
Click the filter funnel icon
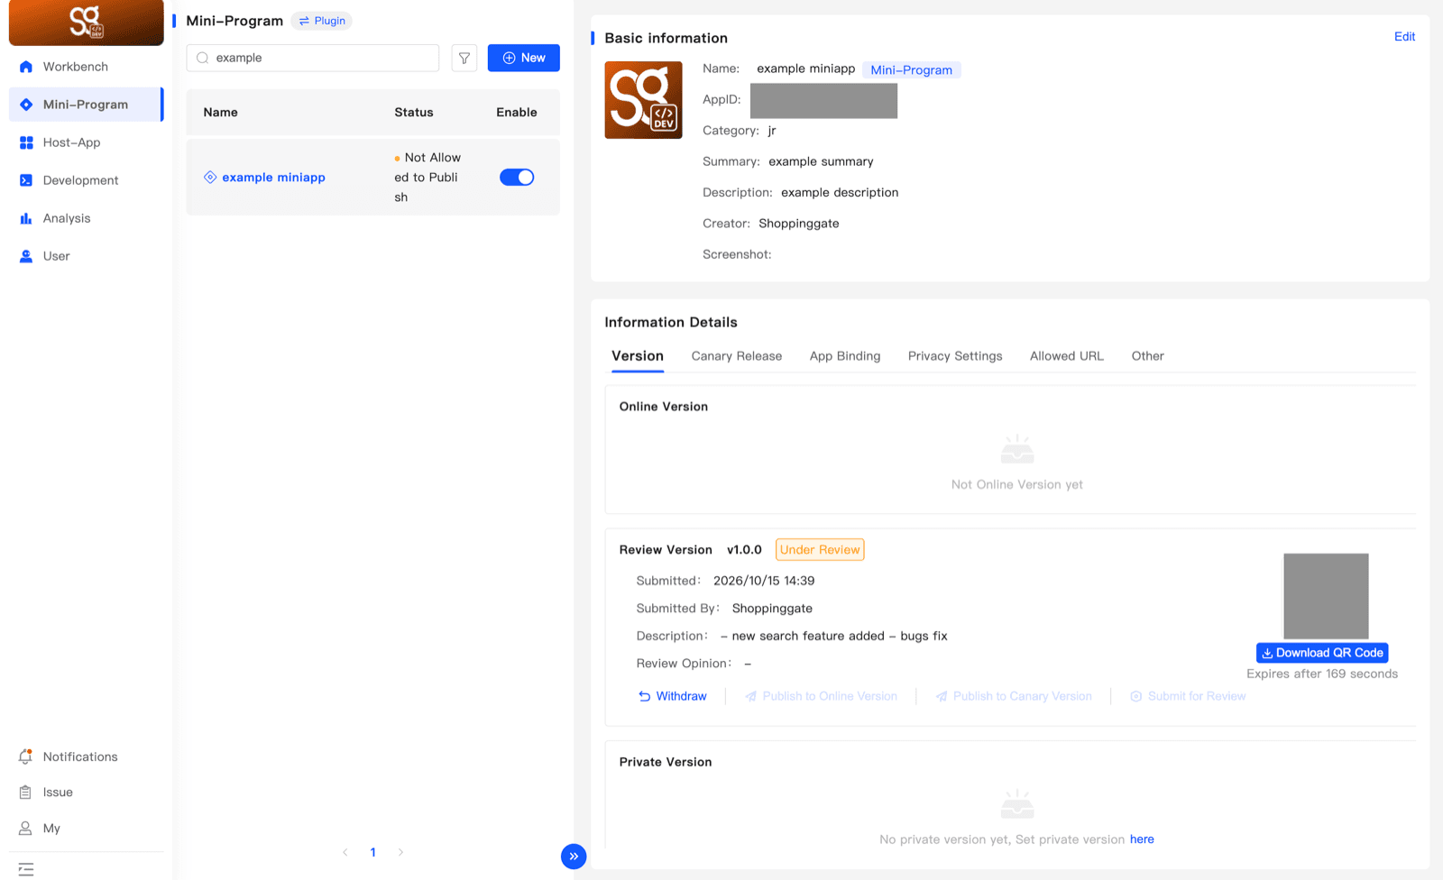[x=464, y=58]
